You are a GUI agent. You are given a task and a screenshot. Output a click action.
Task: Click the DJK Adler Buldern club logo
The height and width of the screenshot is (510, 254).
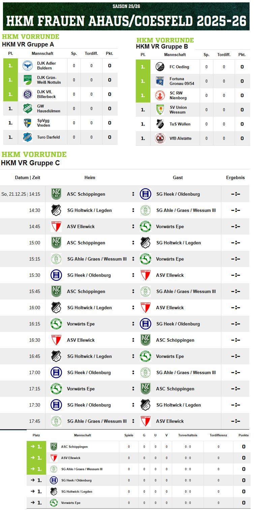(27, 66)
